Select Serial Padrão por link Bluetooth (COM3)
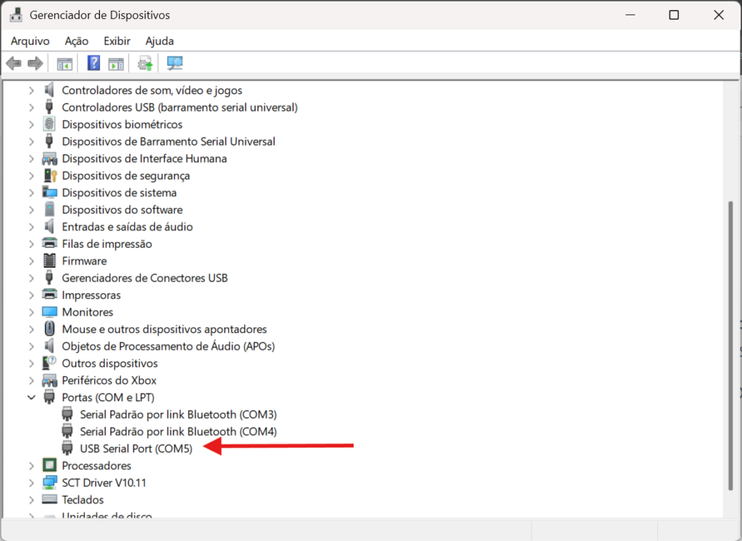Image resolution: width=742 pixels, height=541 pixels. pos(178,415)
